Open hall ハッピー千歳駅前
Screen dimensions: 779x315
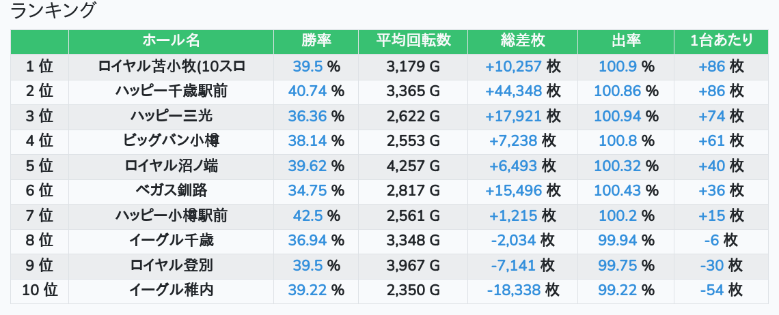(172, 91)
